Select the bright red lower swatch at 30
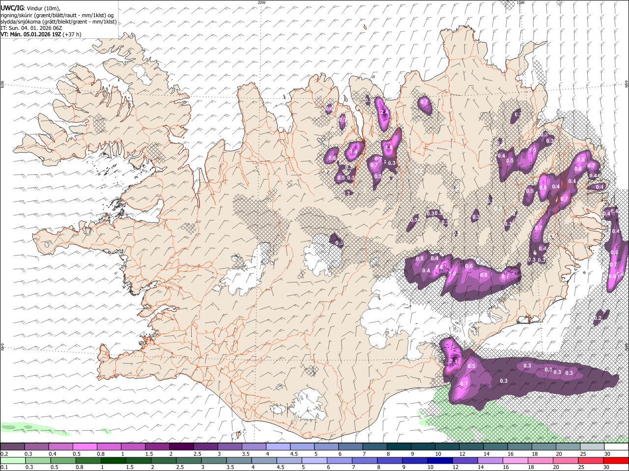The image size is (629, 471). click(x=615, y=460)
